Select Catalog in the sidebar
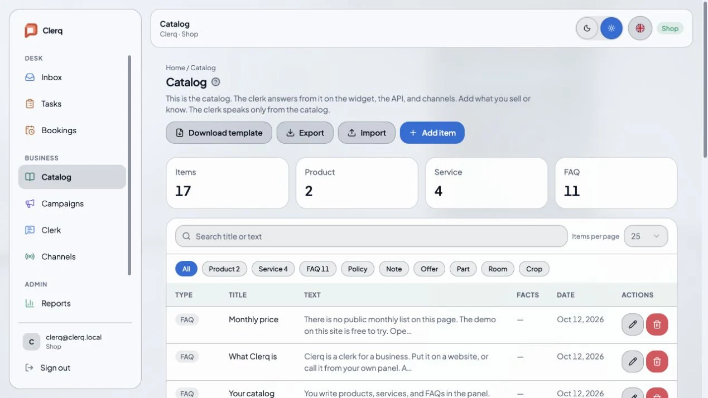The image size is (708, 398). (72, 177)
